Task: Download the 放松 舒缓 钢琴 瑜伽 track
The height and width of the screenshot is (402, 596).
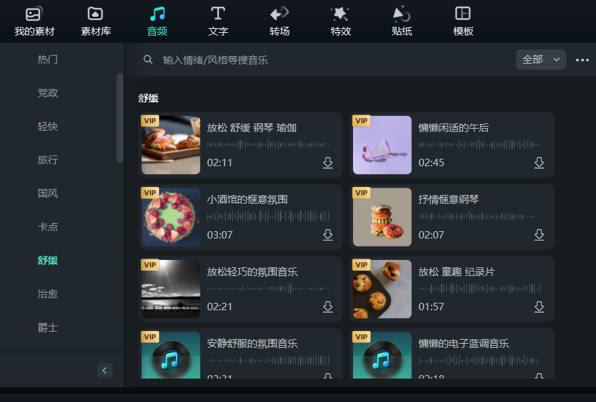Action: pyautogui.click(x=328, y=163)
